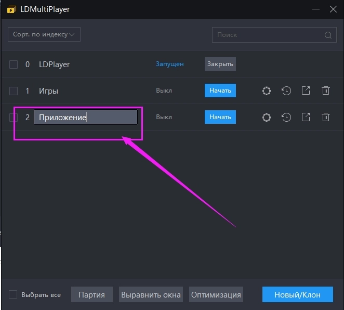
Task: Click create shortcut icon for the Игры row
Action: coord(306,91)
